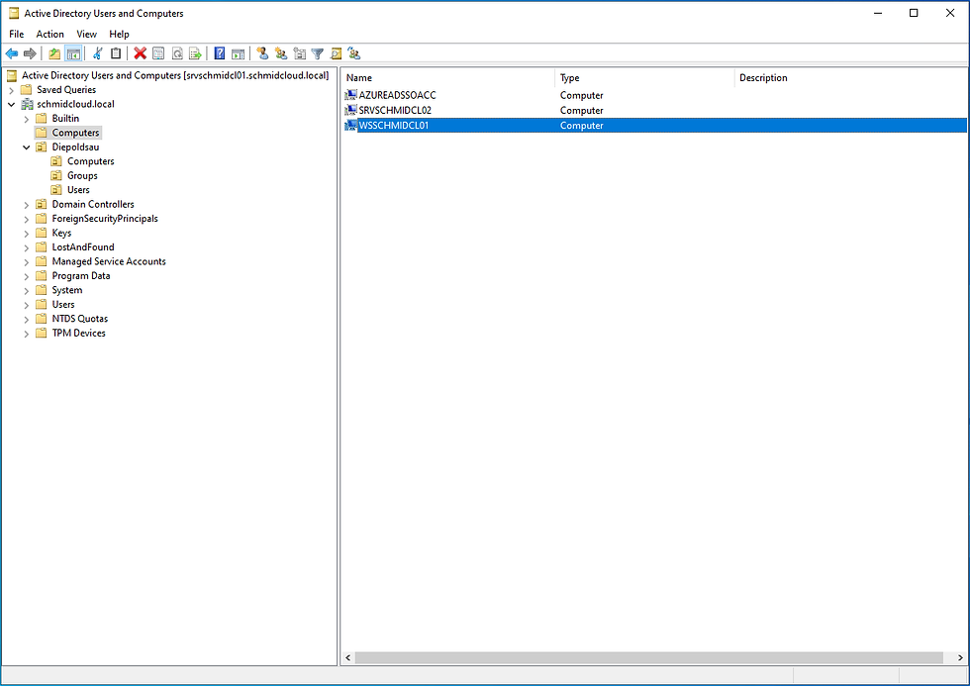Create a new organizational unit icon

[299, 53]
